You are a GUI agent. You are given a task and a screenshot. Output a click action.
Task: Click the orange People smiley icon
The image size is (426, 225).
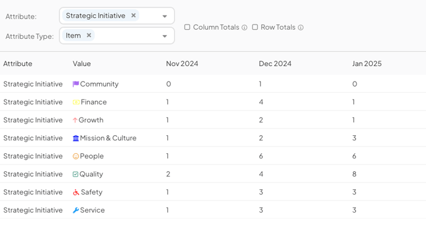tap(76, 156)
